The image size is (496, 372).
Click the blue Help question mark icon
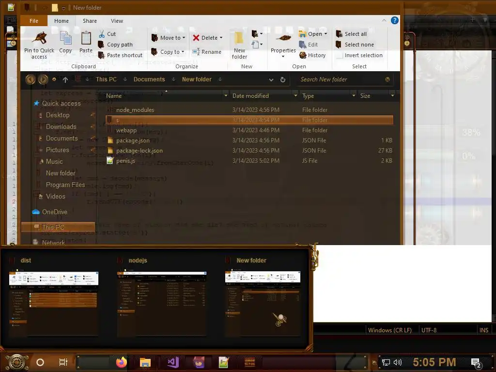click(x=394, y=20)
